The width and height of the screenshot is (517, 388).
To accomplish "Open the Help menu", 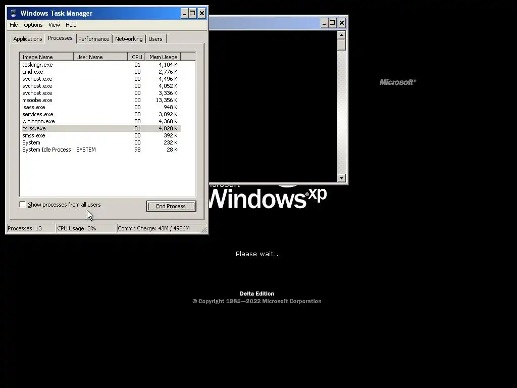I will pyautogui.click(x=71, y=25).
